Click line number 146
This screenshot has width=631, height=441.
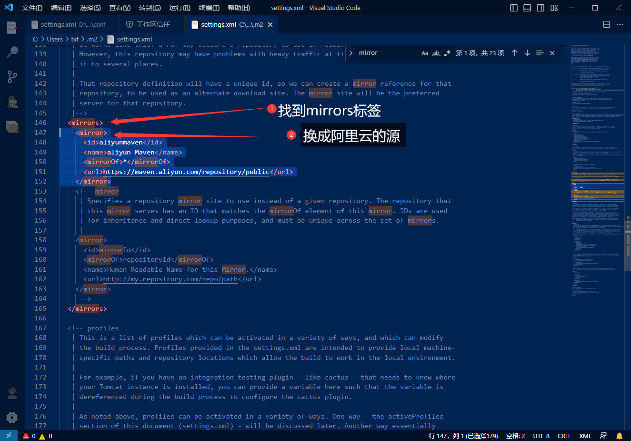(40, 123)
